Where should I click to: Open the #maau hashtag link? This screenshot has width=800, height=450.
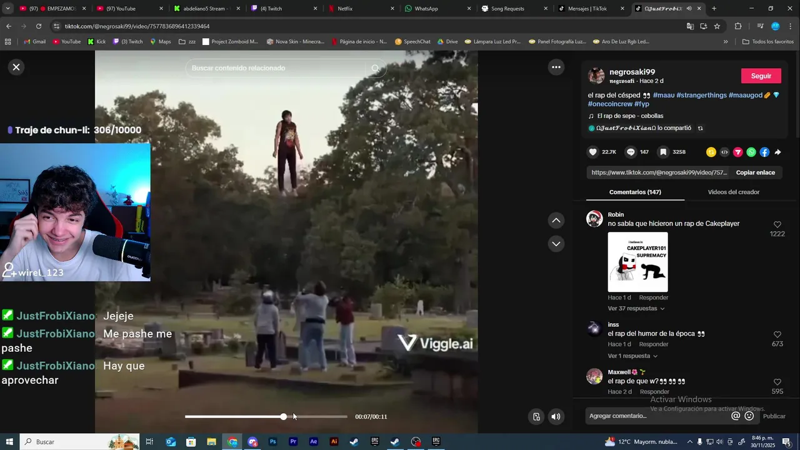664,95
